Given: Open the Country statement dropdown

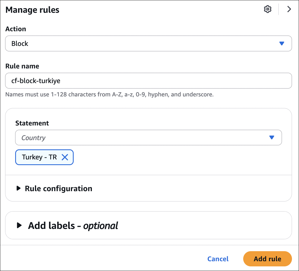Looking at the screenshot, I should [144, 138].
